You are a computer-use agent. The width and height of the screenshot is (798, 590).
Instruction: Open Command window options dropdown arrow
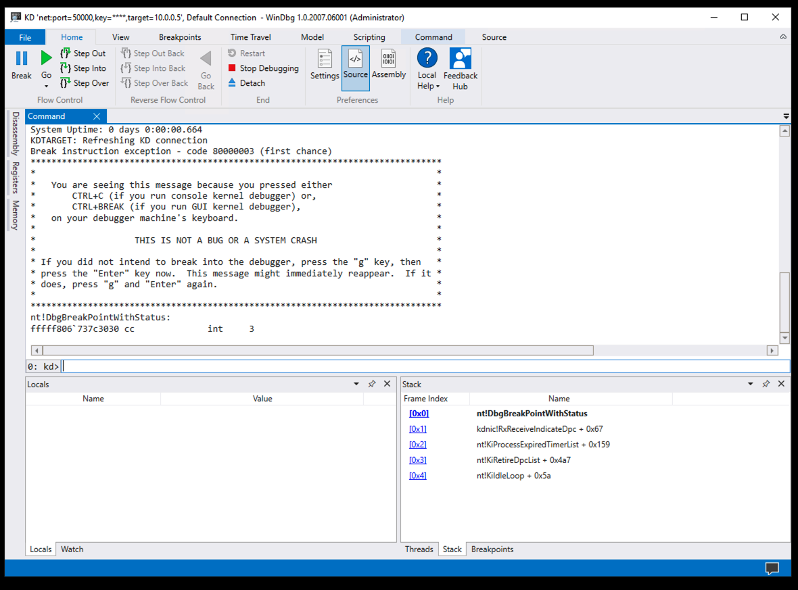tap(787, 116)
